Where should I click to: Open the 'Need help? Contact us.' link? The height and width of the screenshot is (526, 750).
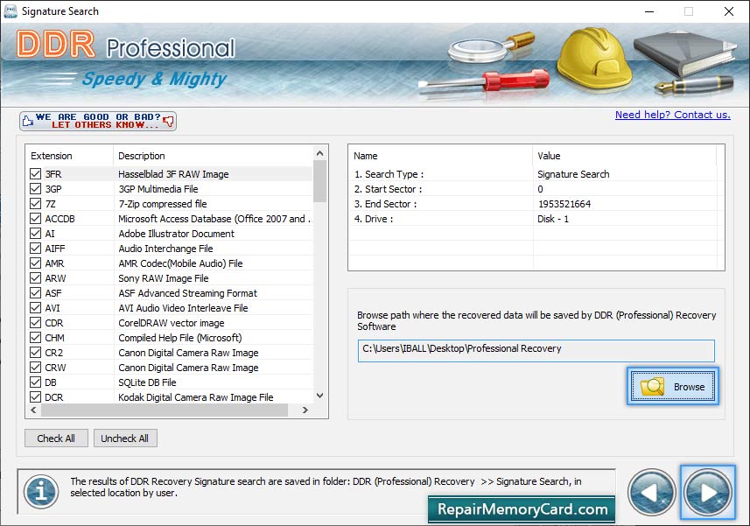pyautogui.click(x=672, y=115)
